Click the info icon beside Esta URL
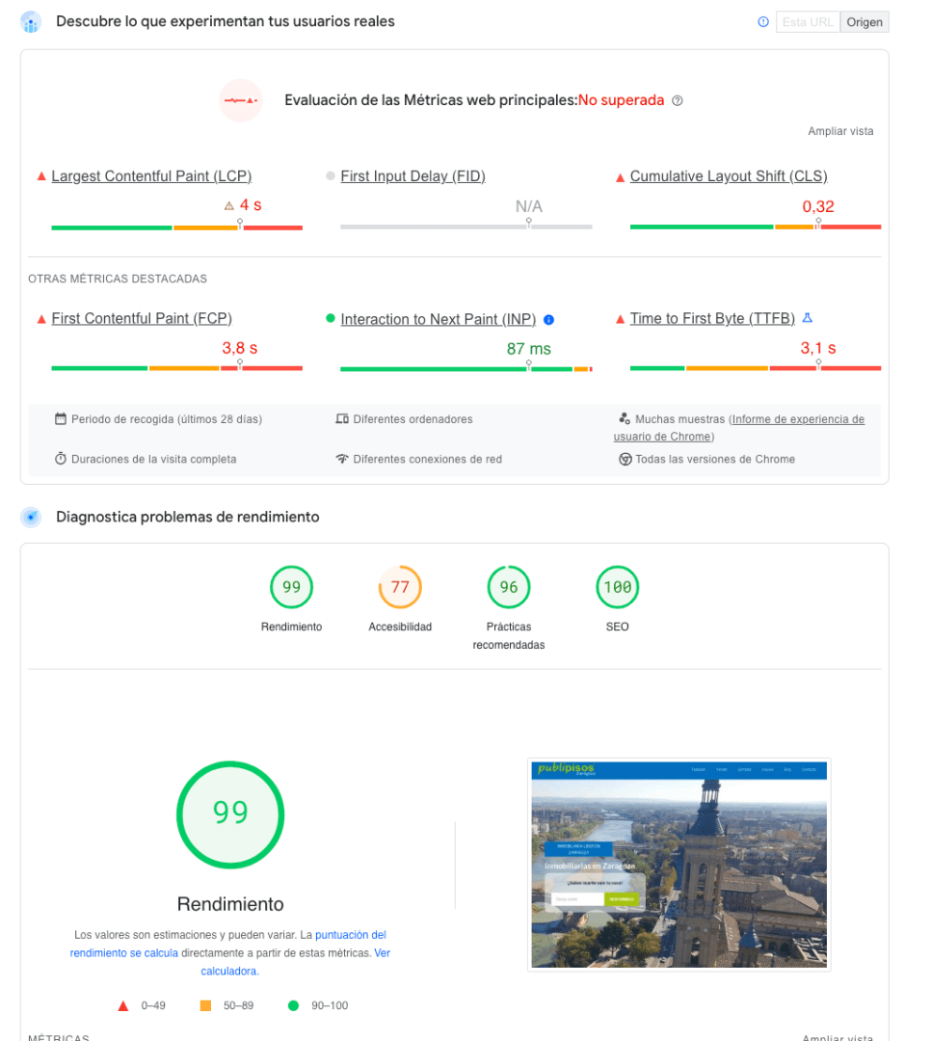 pos(763,22)
